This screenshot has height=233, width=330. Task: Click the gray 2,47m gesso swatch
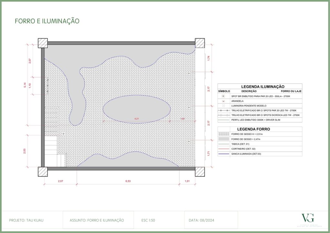[x=224, y=139]
